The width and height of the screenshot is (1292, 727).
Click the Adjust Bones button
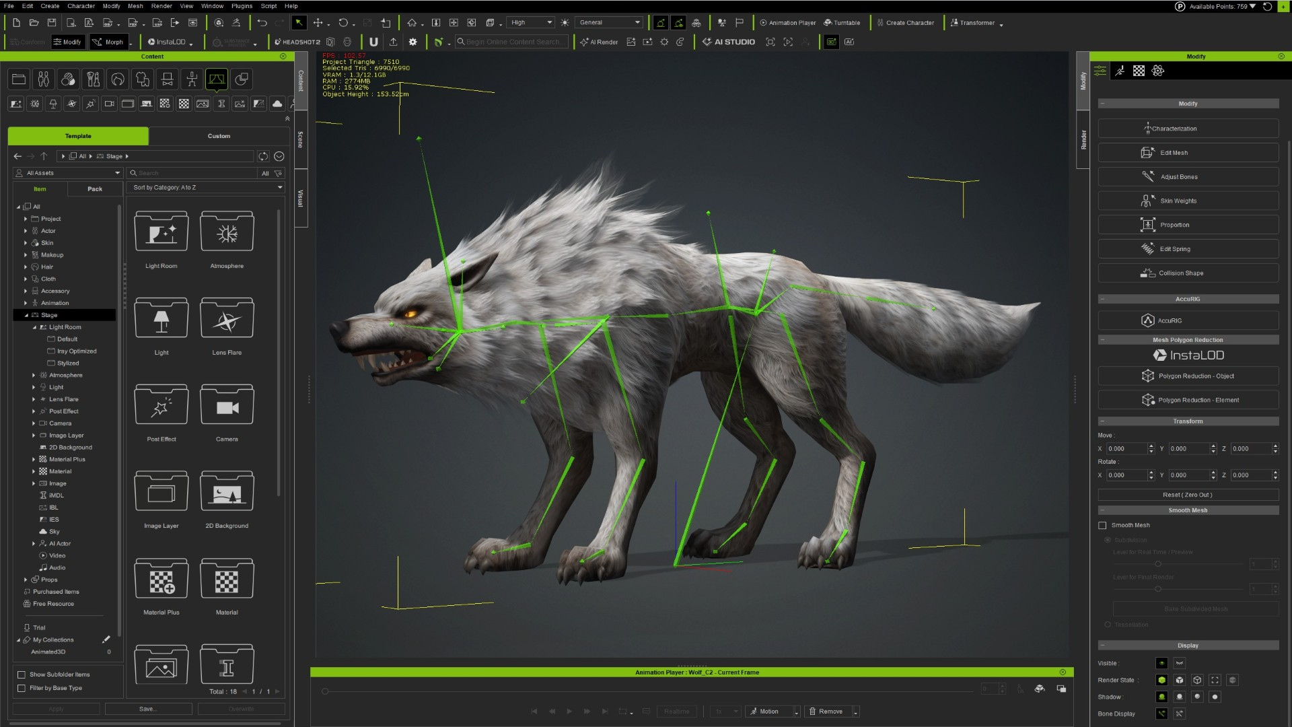point(1188,177)
